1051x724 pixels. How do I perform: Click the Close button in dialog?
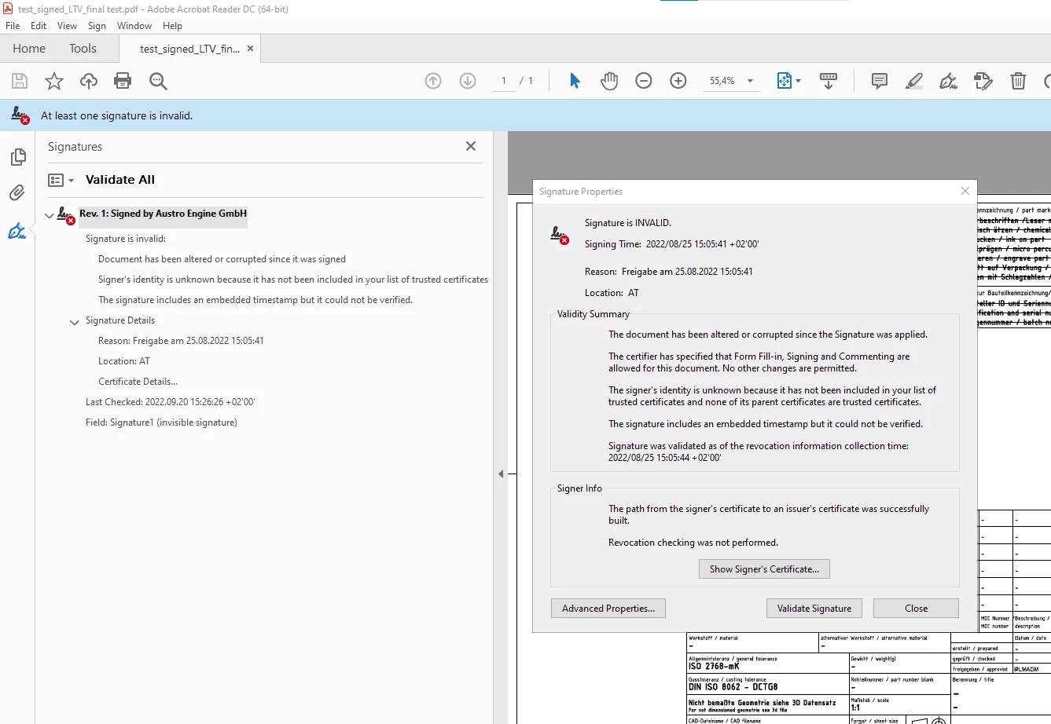point(916,609)
